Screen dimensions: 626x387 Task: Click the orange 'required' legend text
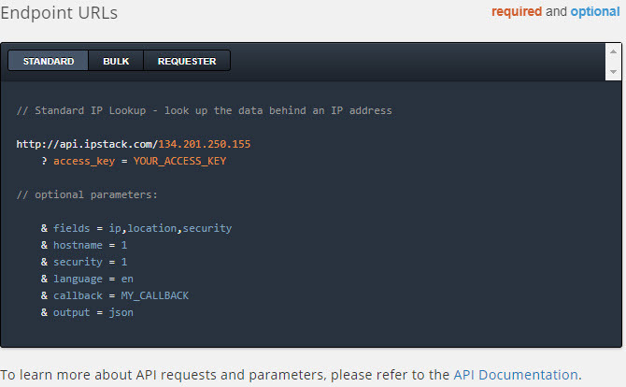[517, 11]
